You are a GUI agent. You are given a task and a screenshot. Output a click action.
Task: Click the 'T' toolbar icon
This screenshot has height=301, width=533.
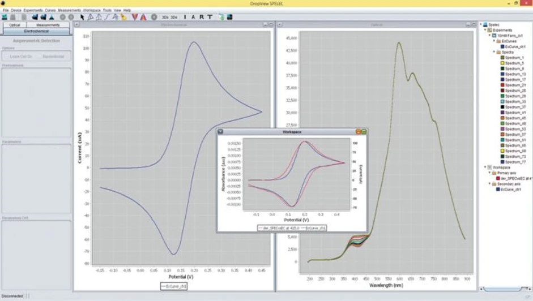click(x=210, y=17)
